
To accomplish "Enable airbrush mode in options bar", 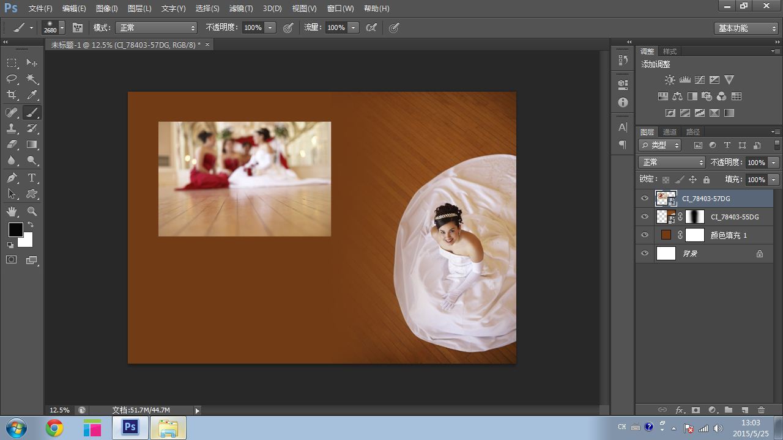I will click(371, 28).
